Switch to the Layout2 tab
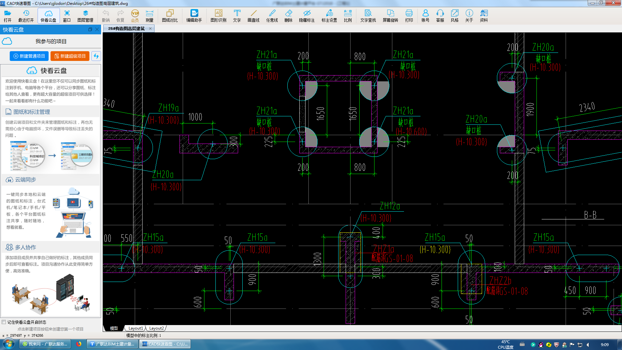The height and width of the screenshot is (350, 622). click(x=156, y=328)
